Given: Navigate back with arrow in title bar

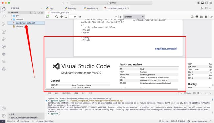Looking at the screenshot, I should click(63, 3).
